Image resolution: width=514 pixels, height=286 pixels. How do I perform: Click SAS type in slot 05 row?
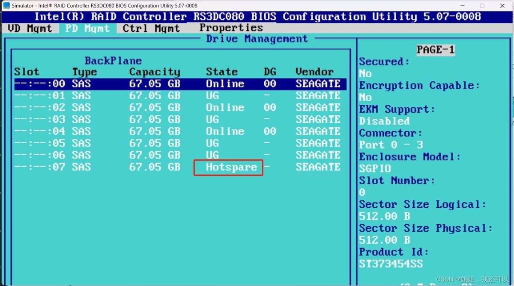pos(81,143)
